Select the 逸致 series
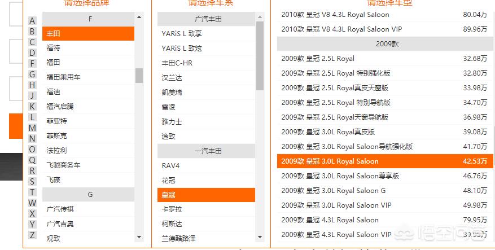 point(206,137)
